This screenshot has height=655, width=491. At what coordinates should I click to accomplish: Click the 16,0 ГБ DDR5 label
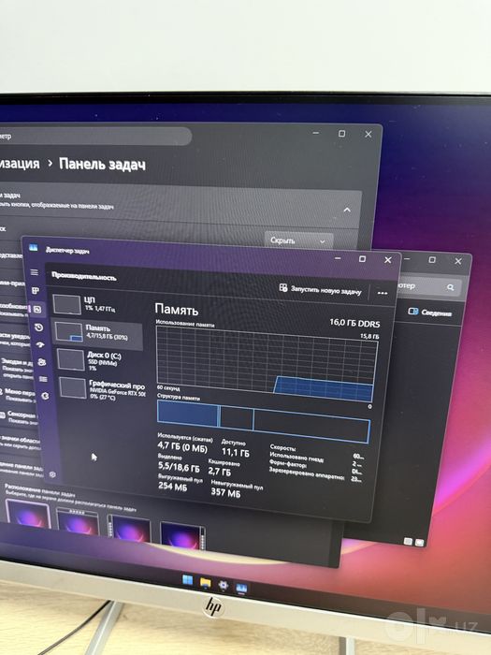[x=354, y=323]
